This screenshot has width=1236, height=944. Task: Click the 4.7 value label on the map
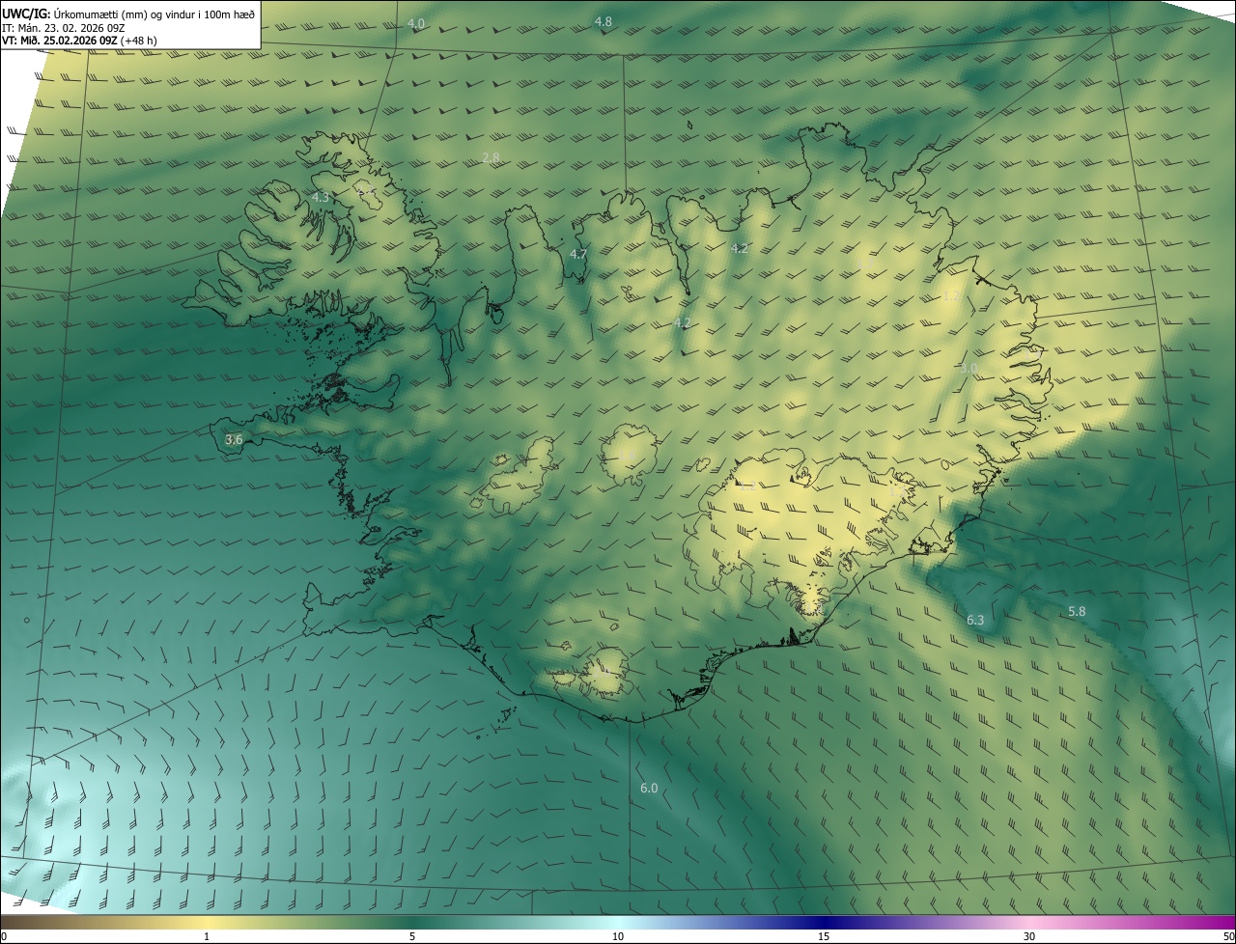click(578, 254)
